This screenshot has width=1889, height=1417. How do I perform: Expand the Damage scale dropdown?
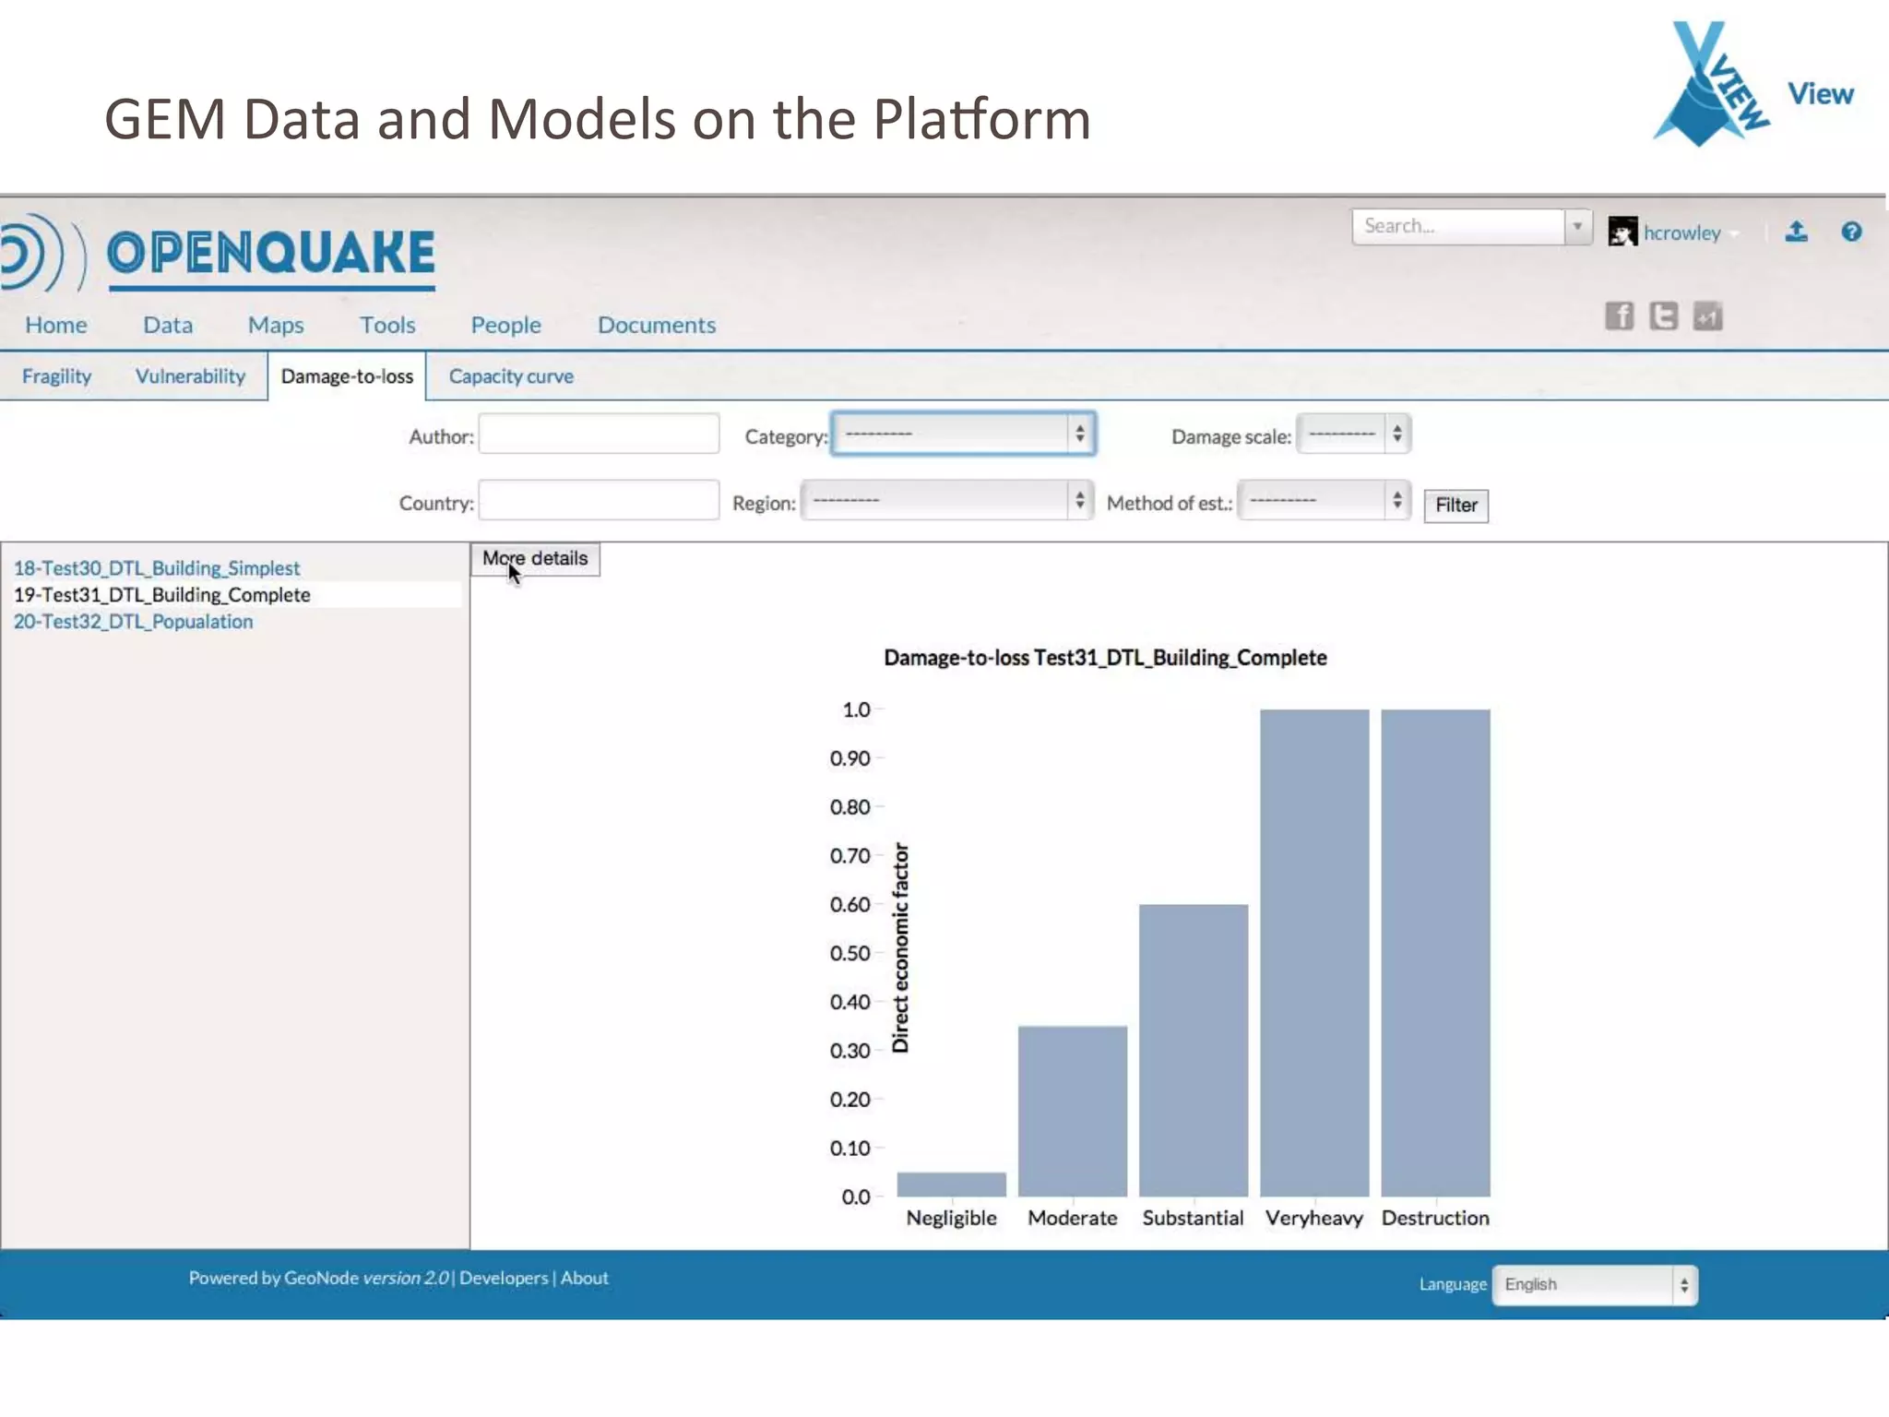(1353, 434)
